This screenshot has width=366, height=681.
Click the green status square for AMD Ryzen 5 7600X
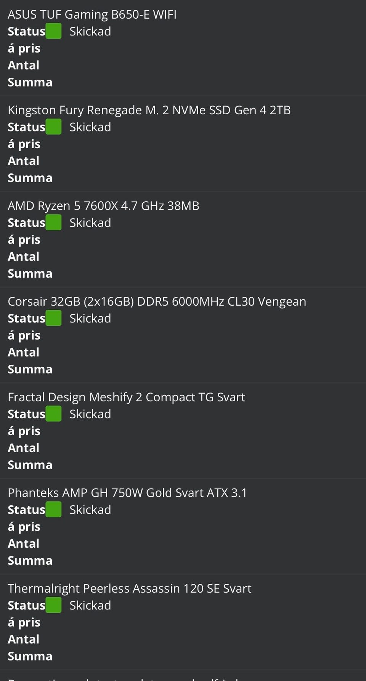point(54,223)
